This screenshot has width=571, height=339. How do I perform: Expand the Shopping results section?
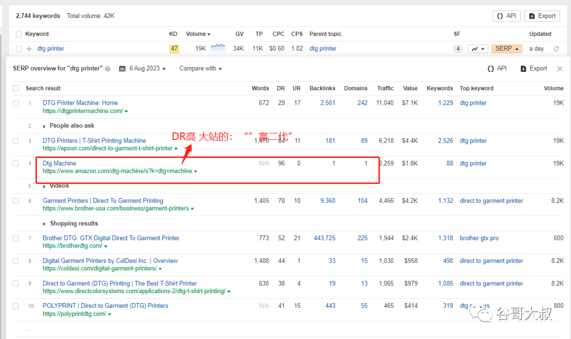click(70, 223)
